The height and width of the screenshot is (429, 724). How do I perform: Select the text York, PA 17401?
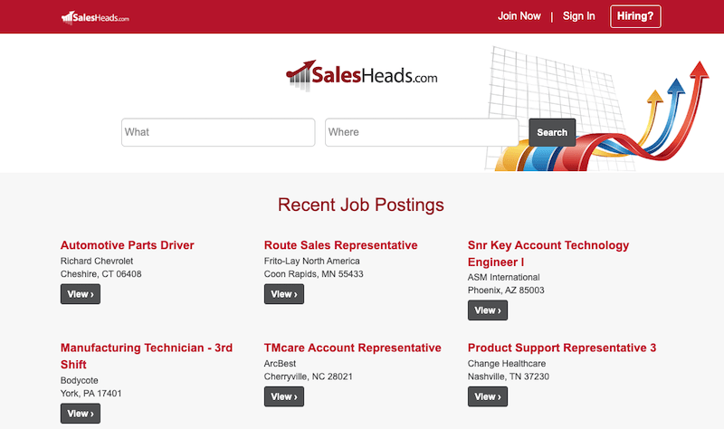click(x=91, y=394)
